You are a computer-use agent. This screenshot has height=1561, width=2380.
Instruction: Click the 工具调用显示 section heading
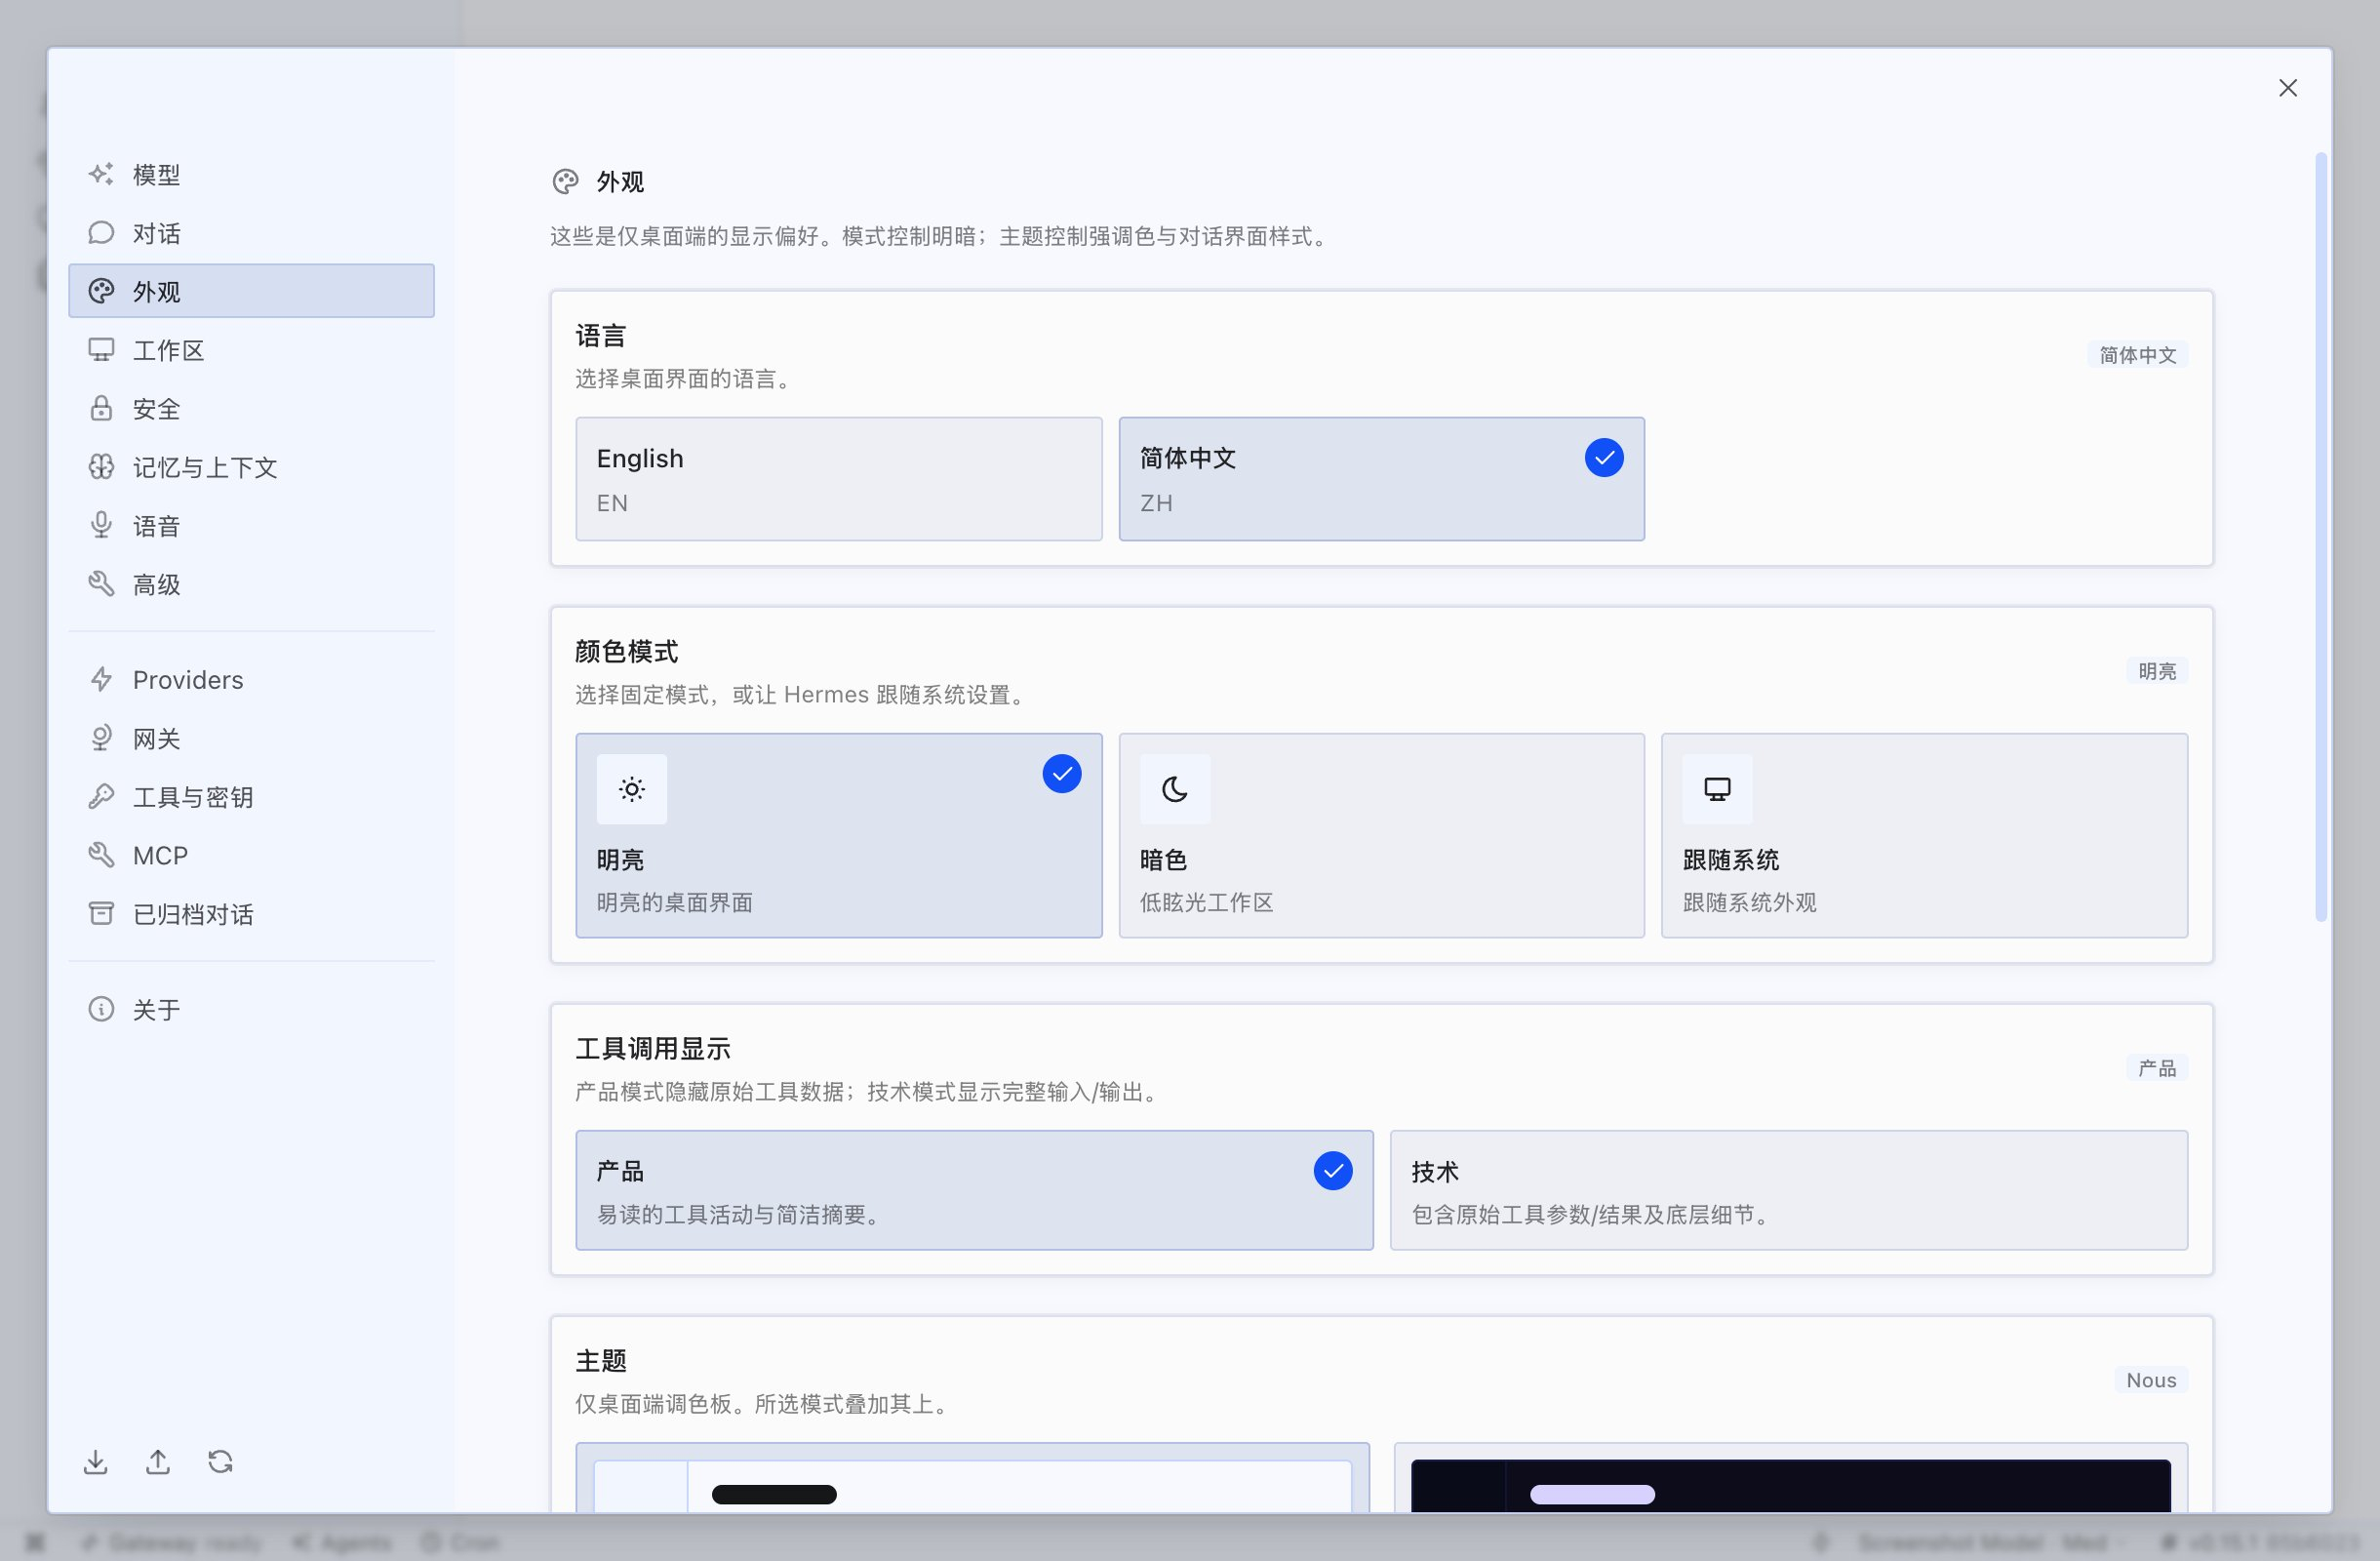(653, 1049)
